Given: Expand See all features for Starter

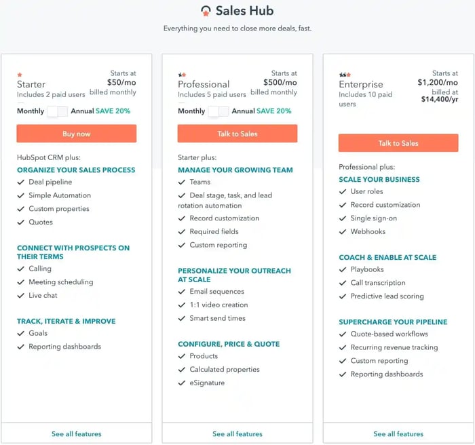Looking at the screenshot, I should (x=76, y=433).
